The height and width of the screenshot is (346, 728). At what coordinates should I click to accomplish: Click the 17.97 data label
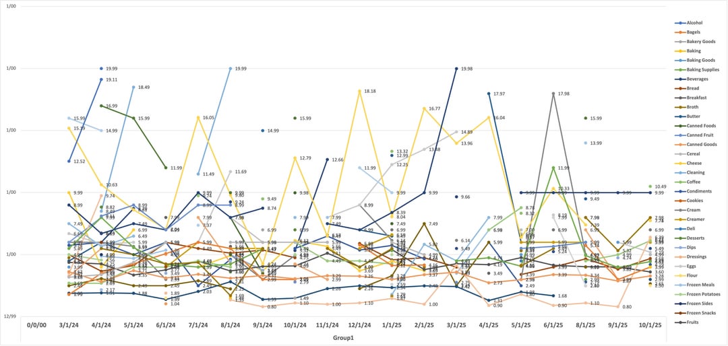pos(499,94)
